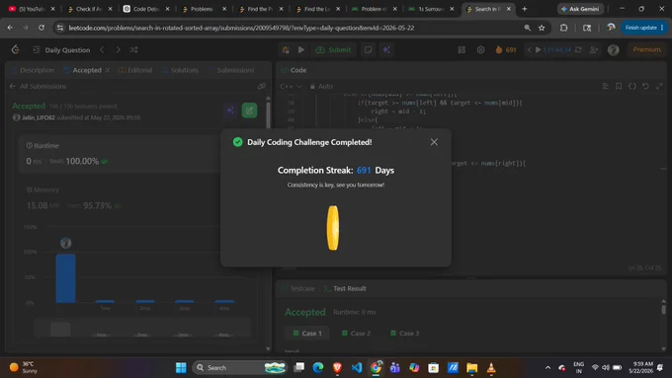
Task: Submit the solution with the Submit button
Action: click(333, 49)
